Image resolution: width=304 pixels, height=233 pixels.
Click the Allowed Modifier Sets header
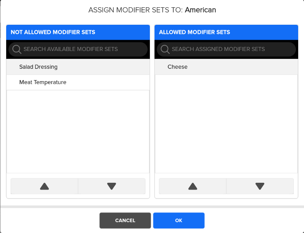click(194, 32)
